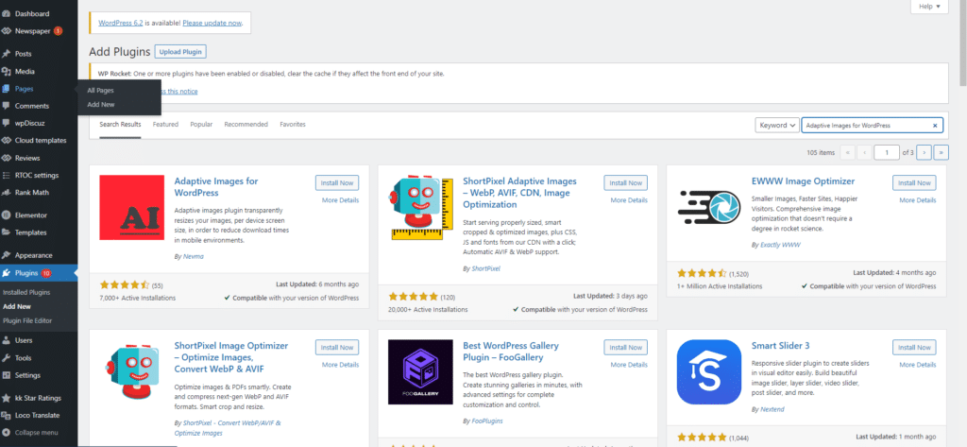Jump to the last results page
This screenshot has width=967, height=447.
942,152
